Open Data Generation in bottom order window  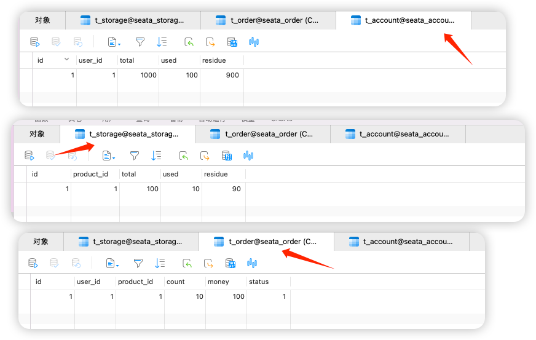coord(231,263)
